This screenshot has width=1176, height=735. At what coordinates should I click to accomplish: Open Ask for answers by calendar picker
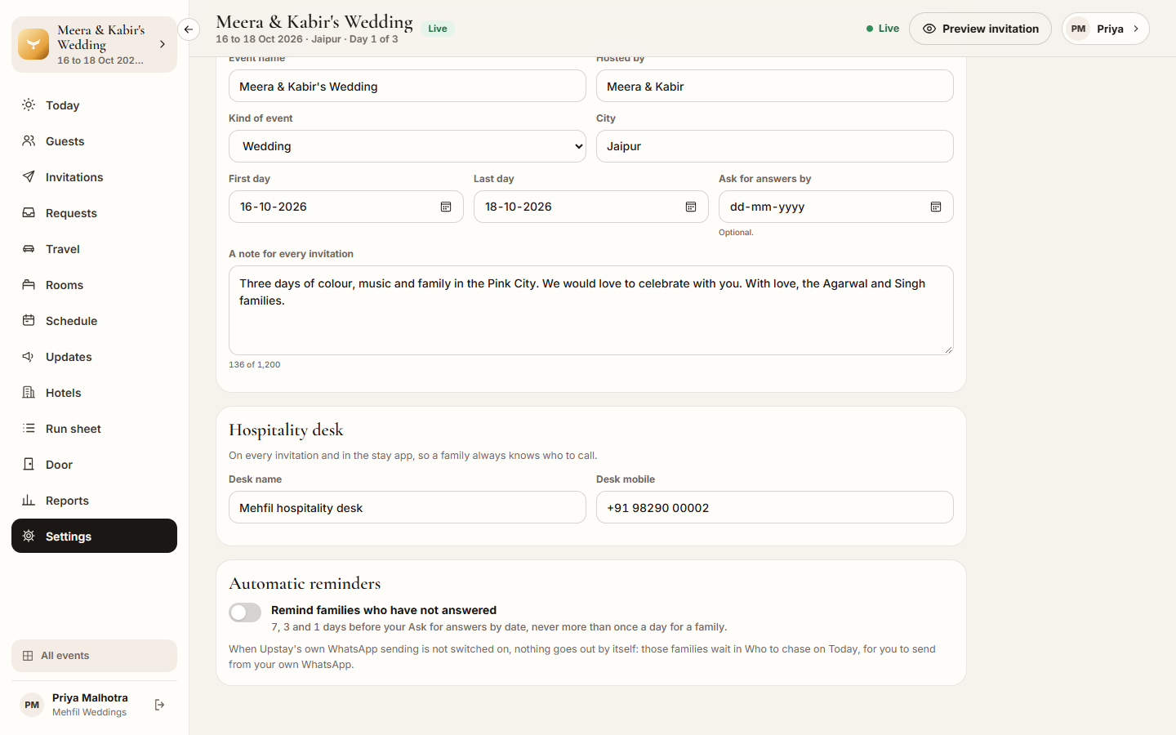936,207
